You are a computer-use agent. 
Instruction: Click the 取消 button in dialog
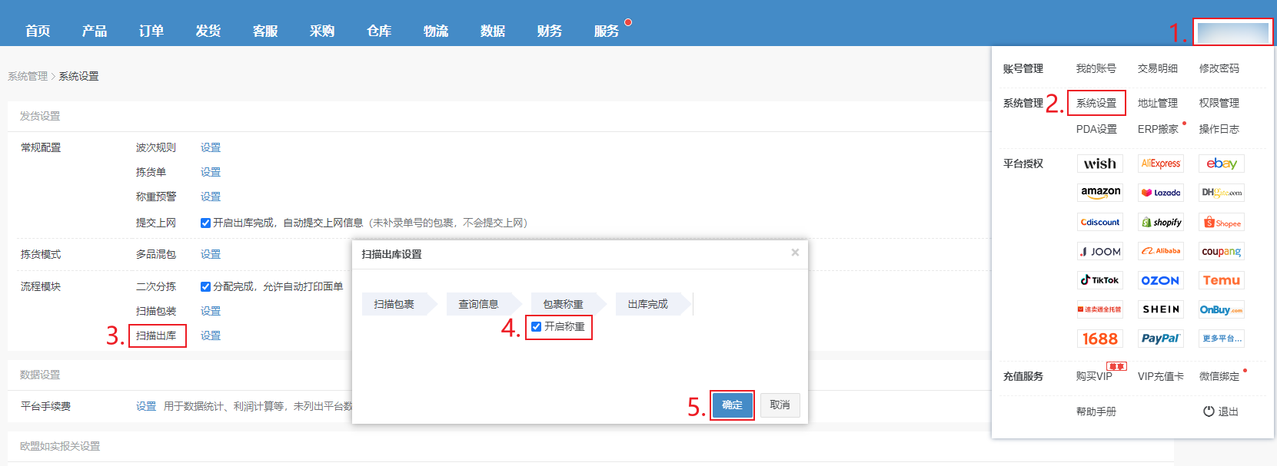click(x=780, y=405)
